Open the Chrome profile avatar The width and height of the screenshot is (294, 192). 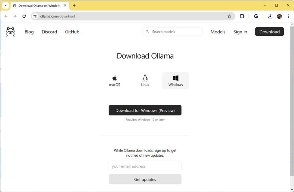click(279, 16)
